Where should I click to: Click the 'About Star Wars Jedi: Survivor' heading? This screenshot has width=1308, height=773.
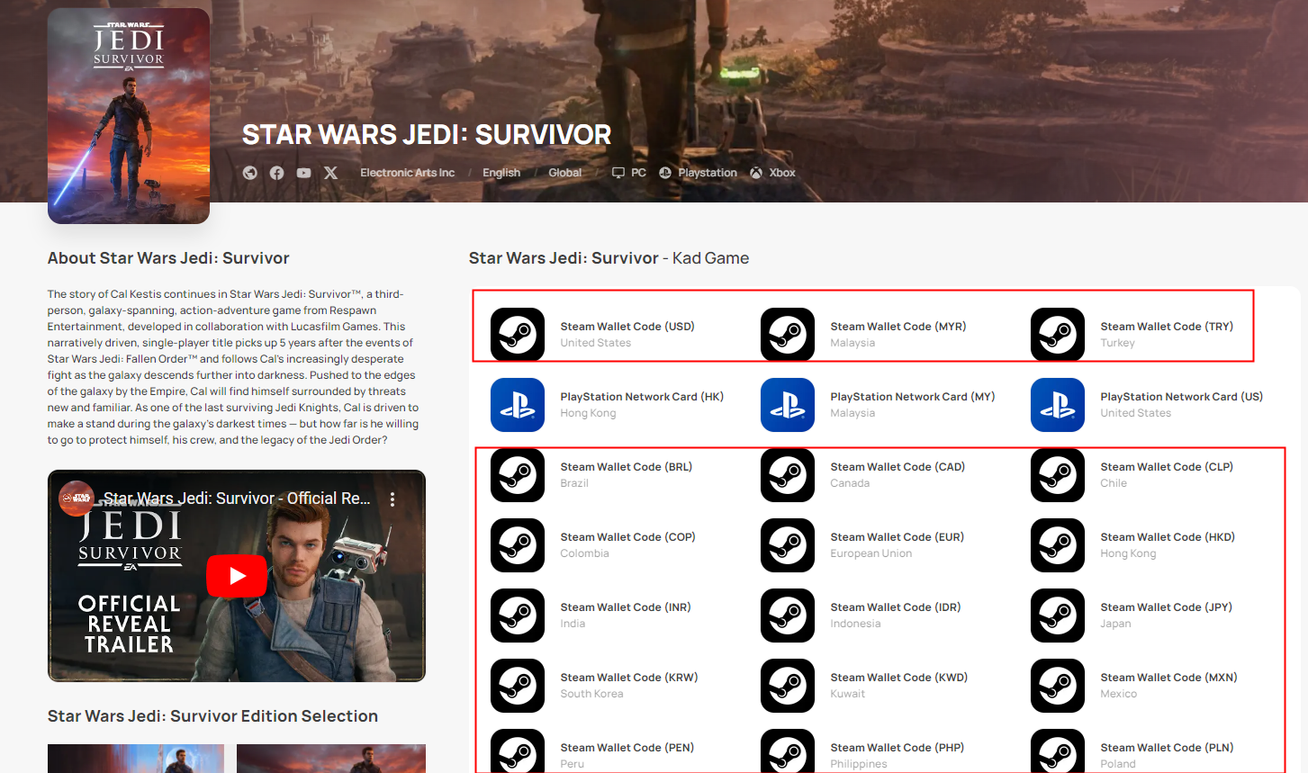168,258
